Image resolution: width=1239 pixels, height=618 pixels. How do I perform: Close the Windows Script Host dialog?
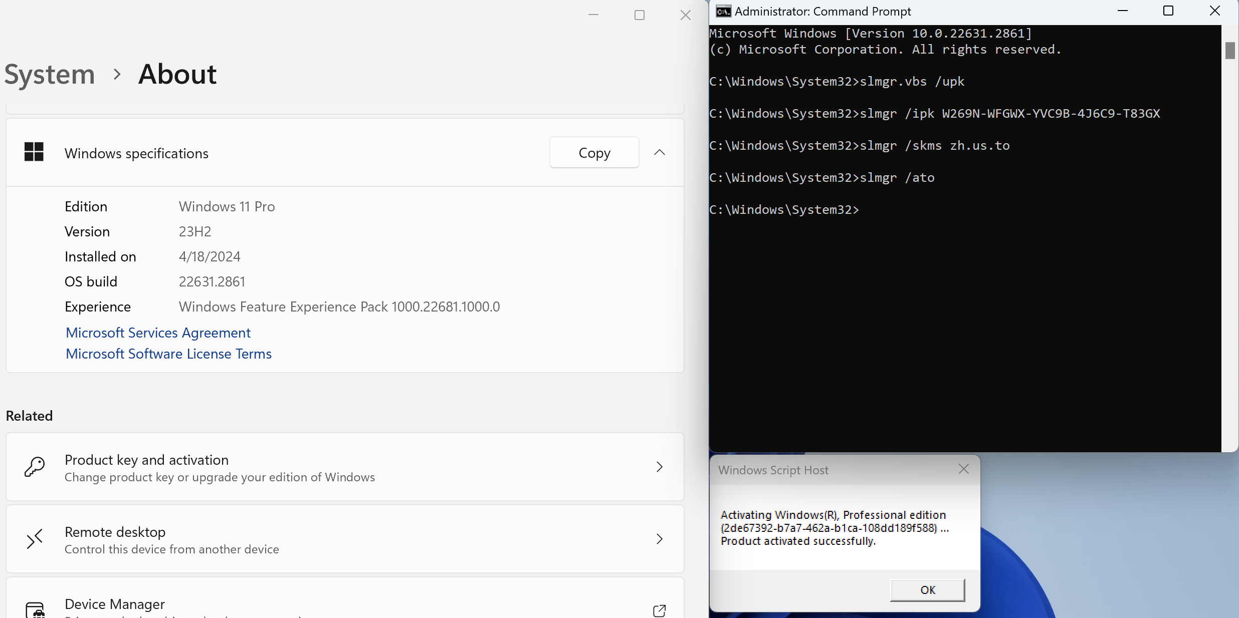tap(963, 469)
